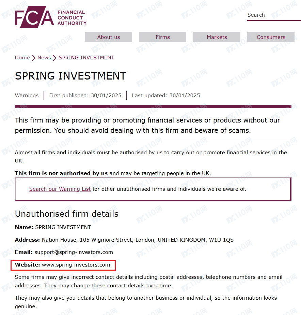Go to the Consumers section
Image resolution: width=301 pixels, height=315 pixels.
[271, 37]
